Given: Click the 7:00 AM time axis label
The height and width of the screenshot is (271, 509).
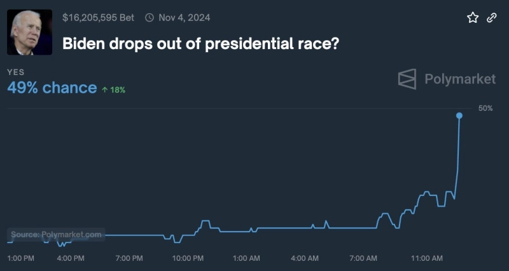Looking at the screenshot, I should point(363,258).
